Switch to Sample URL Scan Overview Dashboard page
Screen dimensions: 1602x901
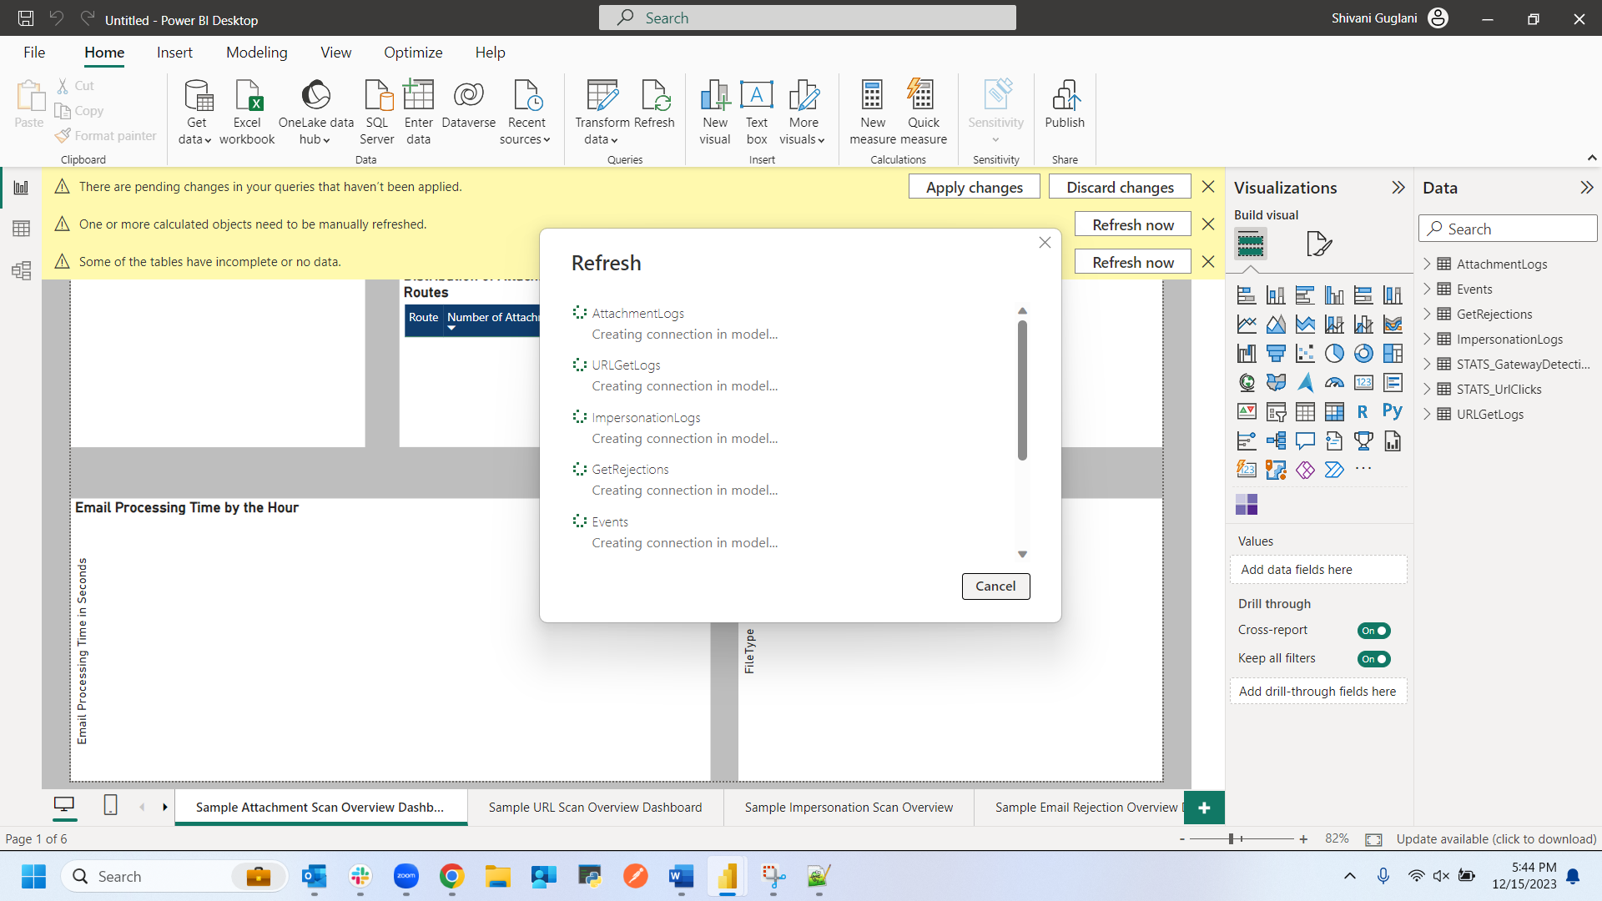click(x=595, y=808)
